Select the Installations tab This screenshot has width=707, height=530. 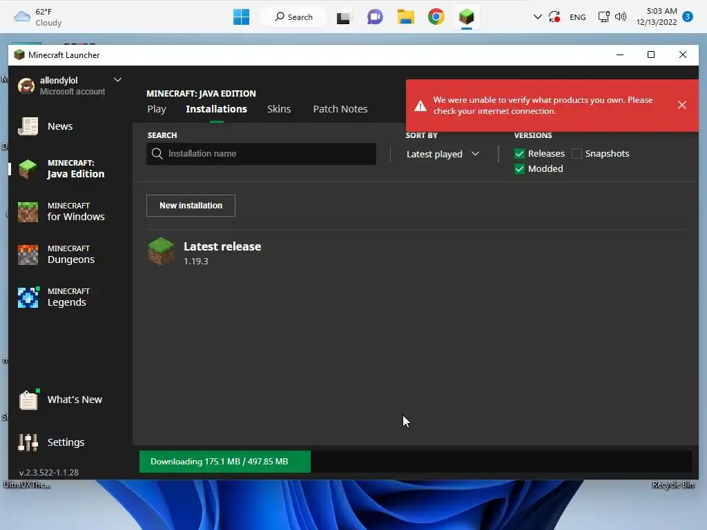click(x=216, y=109)
